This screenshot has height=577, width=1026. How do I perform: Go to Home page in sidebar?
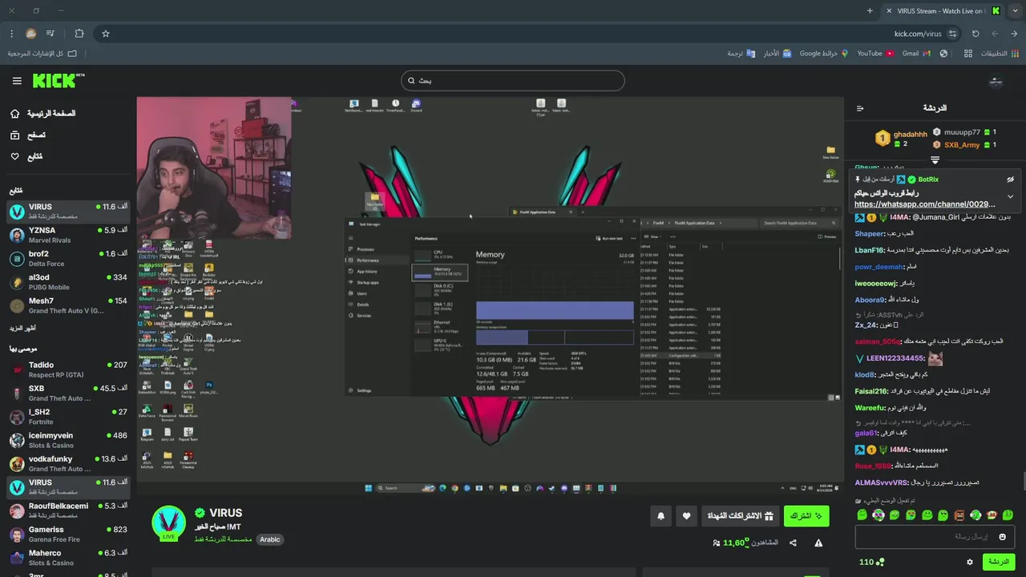[42, 114]
